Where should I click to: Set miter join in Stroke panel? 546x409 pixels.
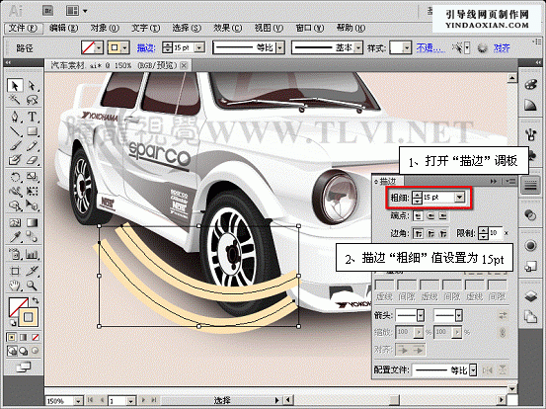pyautogui.click(x=419, y=233)
